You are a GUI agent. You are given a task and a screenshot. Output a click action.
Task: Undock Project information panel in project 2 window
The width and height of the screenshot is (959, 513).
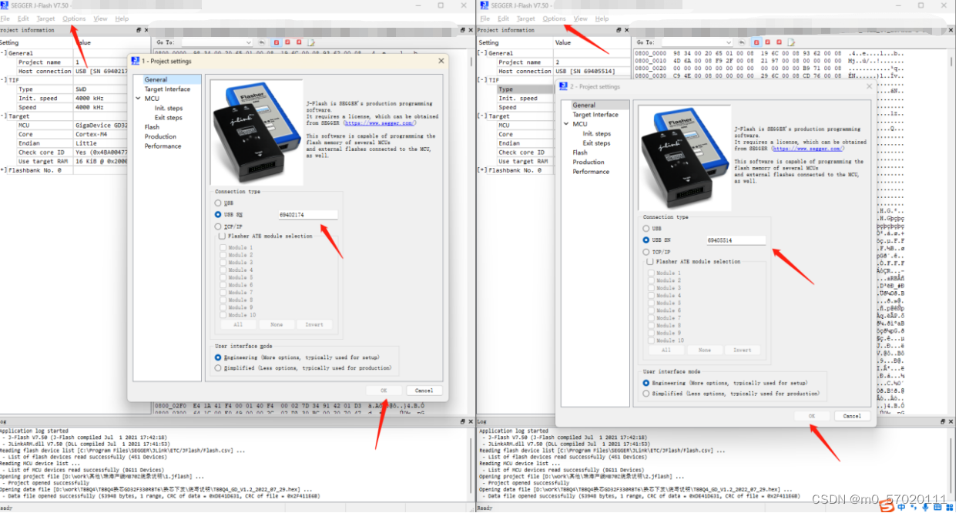619,30
